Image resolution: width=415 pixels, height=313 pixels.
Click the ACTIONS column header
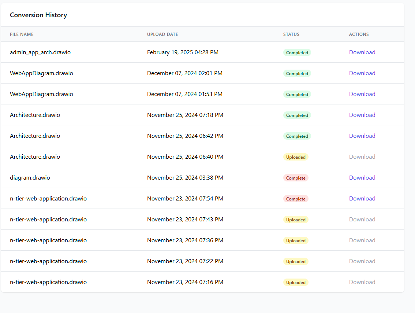[x=359, y=34]
